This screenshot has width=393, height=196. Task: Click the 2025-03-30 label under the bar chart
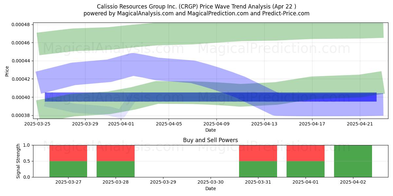click(x=211, y=182)
